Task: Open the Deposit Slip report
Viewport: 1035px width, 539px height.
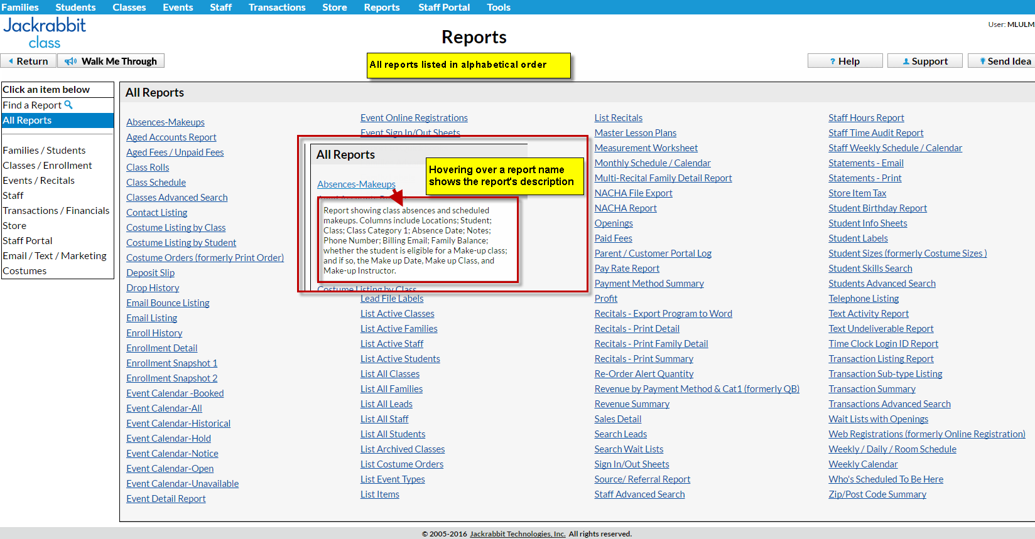Action: click(x=150, y=273)
